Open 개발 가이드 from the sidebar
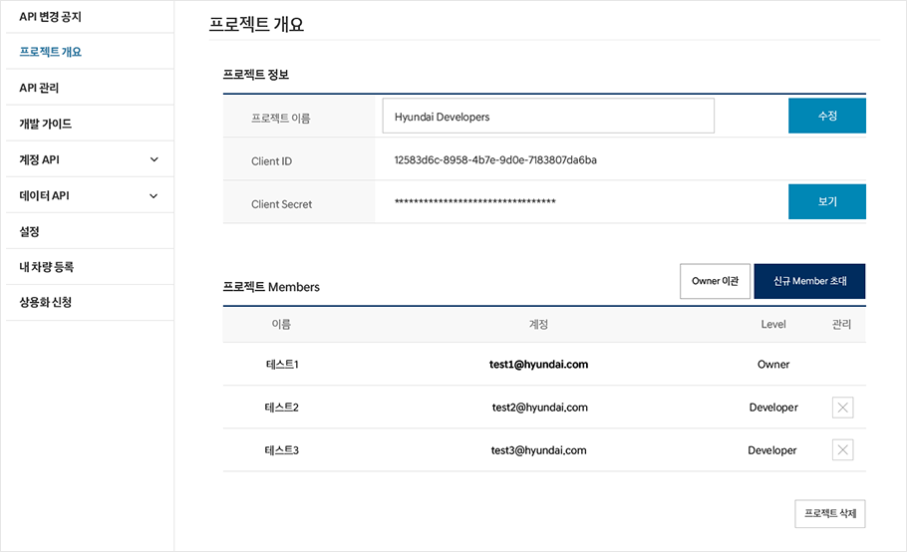907x552 pixels. click(x=45, y=124)
